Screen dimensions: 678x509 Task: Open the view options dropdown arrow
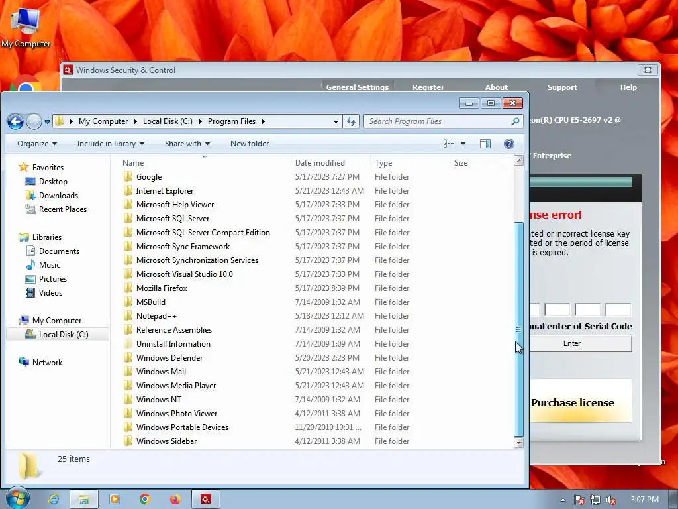click(x=463, y=144)
